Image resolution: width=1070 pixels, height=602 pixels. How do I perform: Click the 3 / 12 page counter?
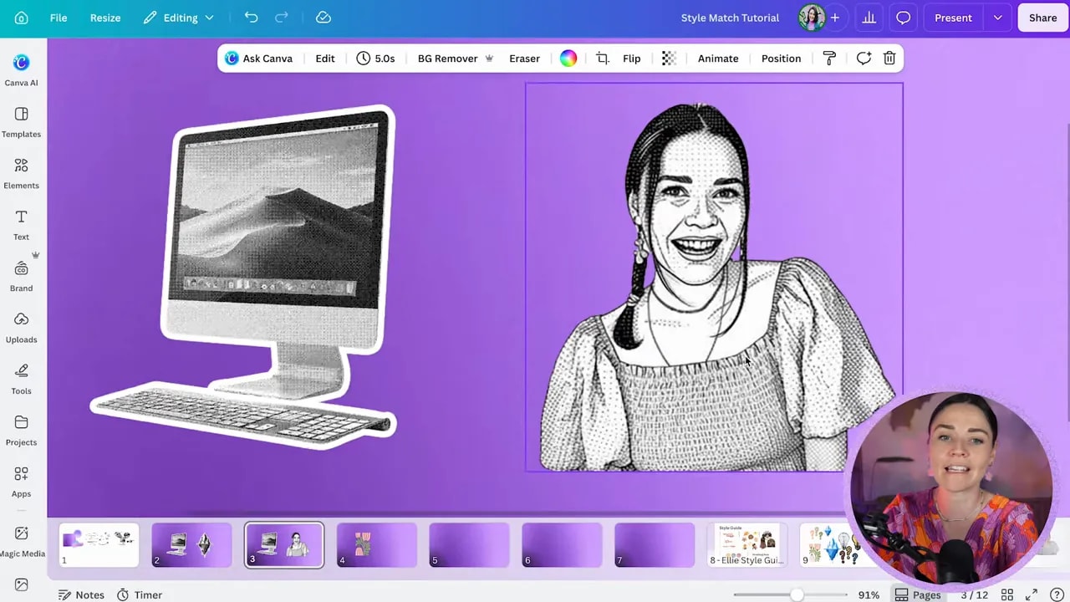point(974,594)
